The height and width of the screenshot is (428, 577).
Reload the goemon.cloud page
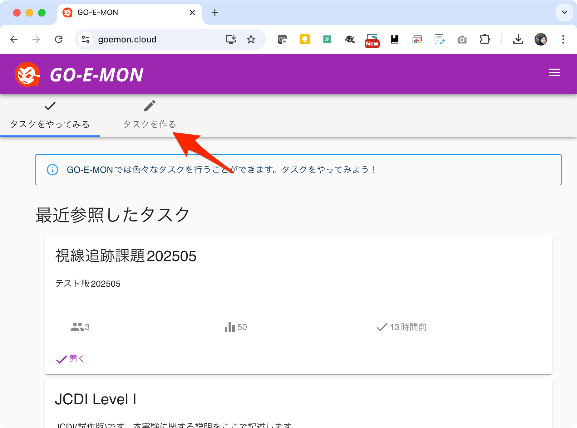59,39
